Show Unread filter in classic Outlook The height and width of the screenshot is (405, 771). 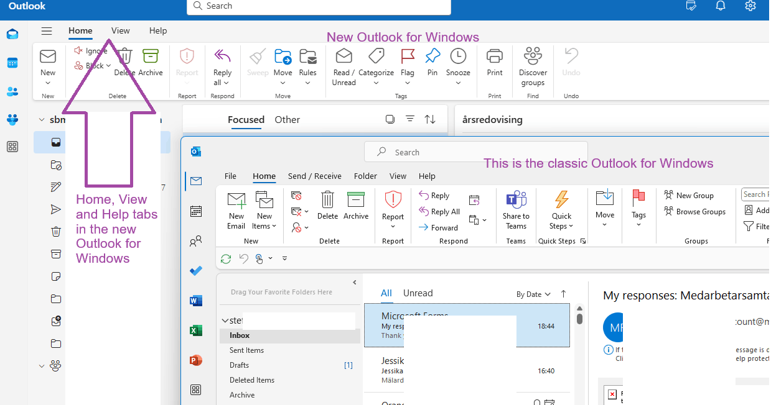coord(418,293)
